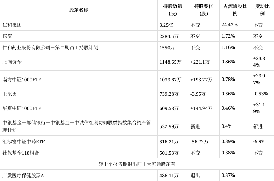This screenshot has width=274, height=181.
Task: Select shareholder name 仁和集团
Action: click(12, 25)
